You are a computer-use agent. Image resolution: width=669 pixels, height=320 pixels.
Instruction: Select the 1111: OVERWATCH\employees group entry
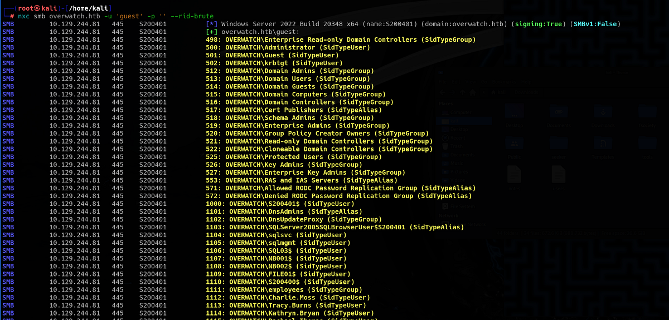(x=284, y=289)
